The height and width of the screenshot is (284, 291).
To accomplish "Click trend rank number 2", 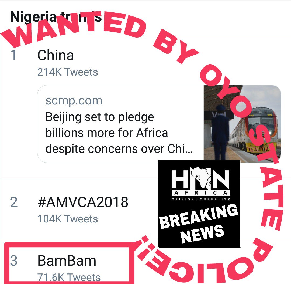I will tap(14, 202).
